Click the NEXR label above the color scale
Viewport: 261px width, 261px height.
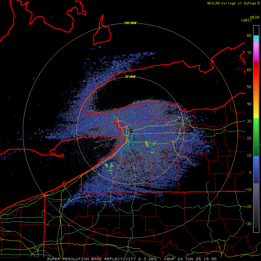pyautogui.click(x=255, y=17)
